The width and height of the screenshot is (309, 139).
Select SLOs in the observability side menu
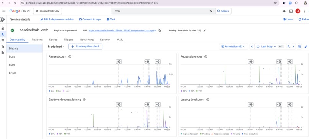24,65
